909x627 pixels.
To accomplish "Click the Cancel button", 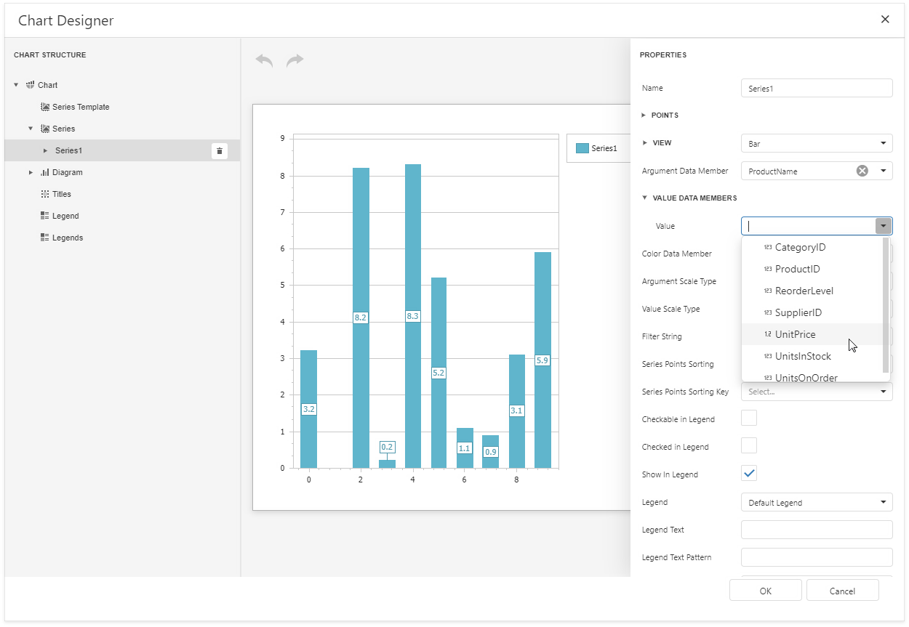I will [842, 590].
